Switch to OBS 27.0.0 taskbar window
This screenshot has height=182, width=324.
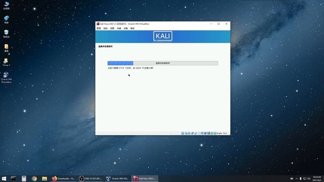(91, 178)
